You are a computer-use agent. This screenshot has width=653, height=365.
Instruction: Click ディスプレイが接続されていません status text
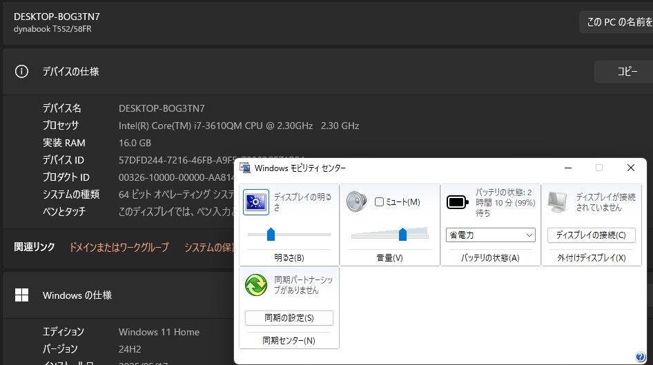point(606,202)
